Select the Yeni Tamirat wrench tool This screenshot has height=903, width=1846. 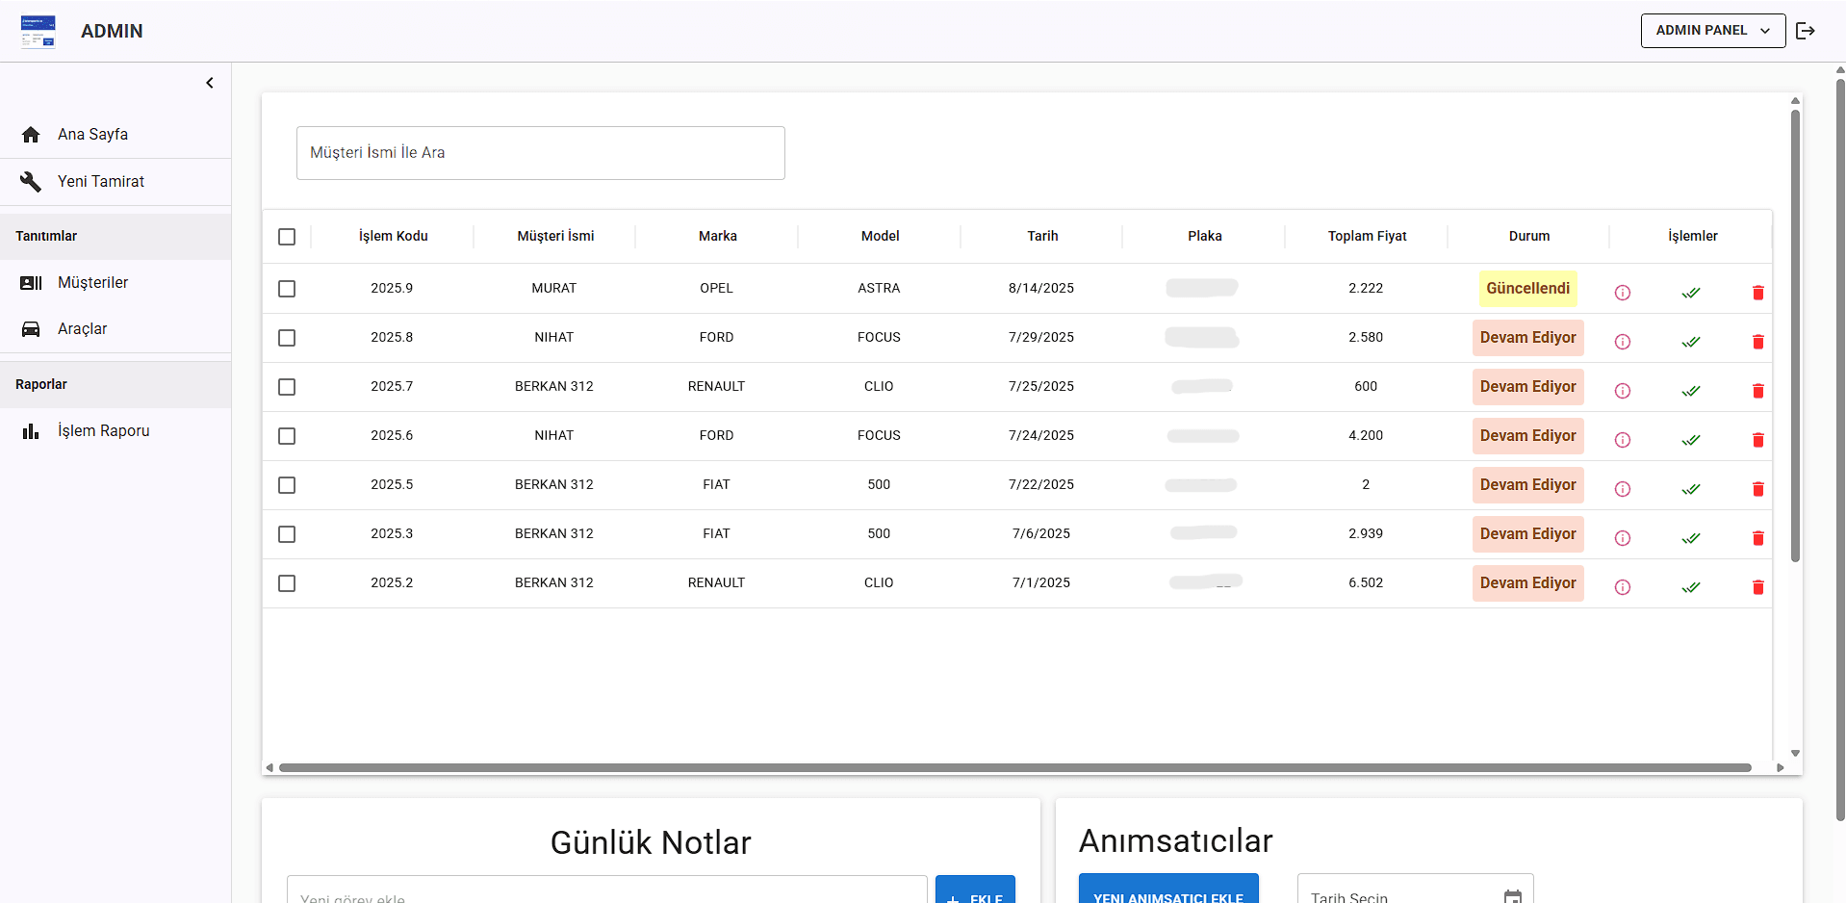[x=32, y=181]
